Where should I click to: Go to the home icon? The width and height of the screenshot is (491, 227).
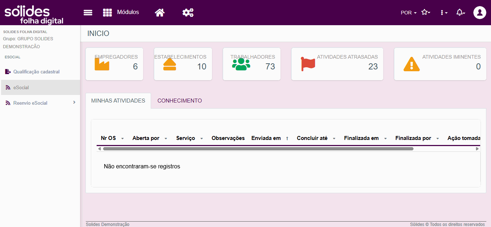pos(160,13)
